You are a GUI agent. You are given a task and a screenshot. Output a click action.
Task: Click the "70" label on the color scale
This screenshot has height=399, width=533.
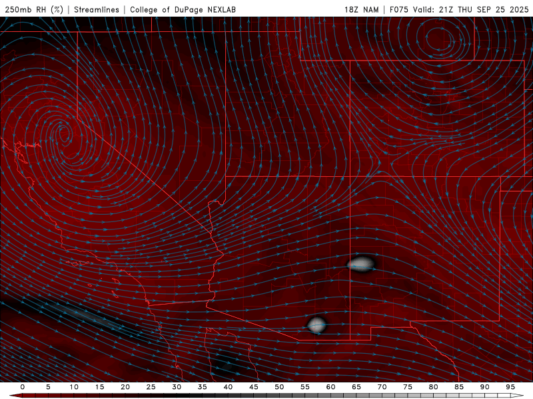pos(382,387)
